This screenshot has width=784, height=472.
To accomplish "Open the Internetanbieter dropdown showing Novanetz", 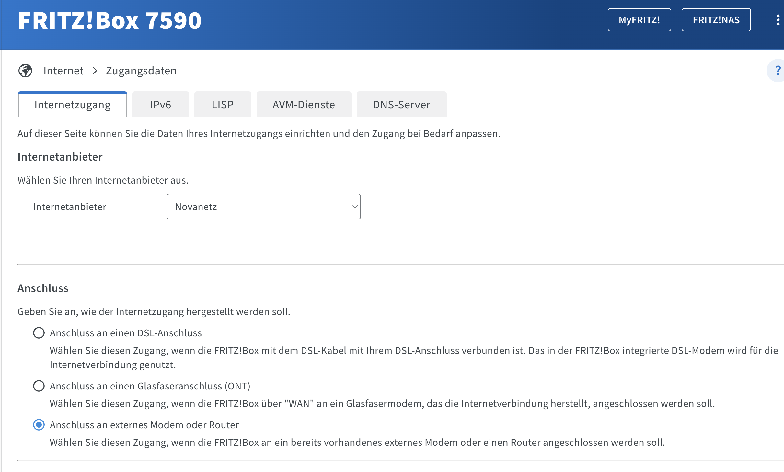I will point(264,207).
